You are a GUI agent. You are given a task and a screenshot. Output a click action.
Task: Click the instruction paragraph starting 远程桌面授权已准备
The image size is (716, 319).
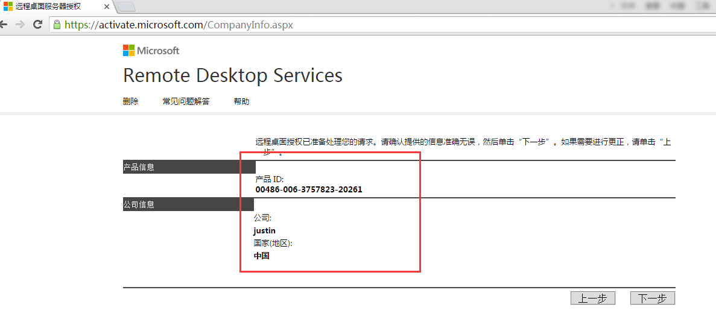[x=463, y=147]
